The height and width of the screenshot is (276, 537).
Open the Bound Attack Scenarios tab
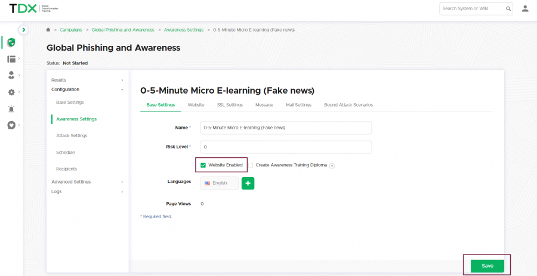(348, 105)
